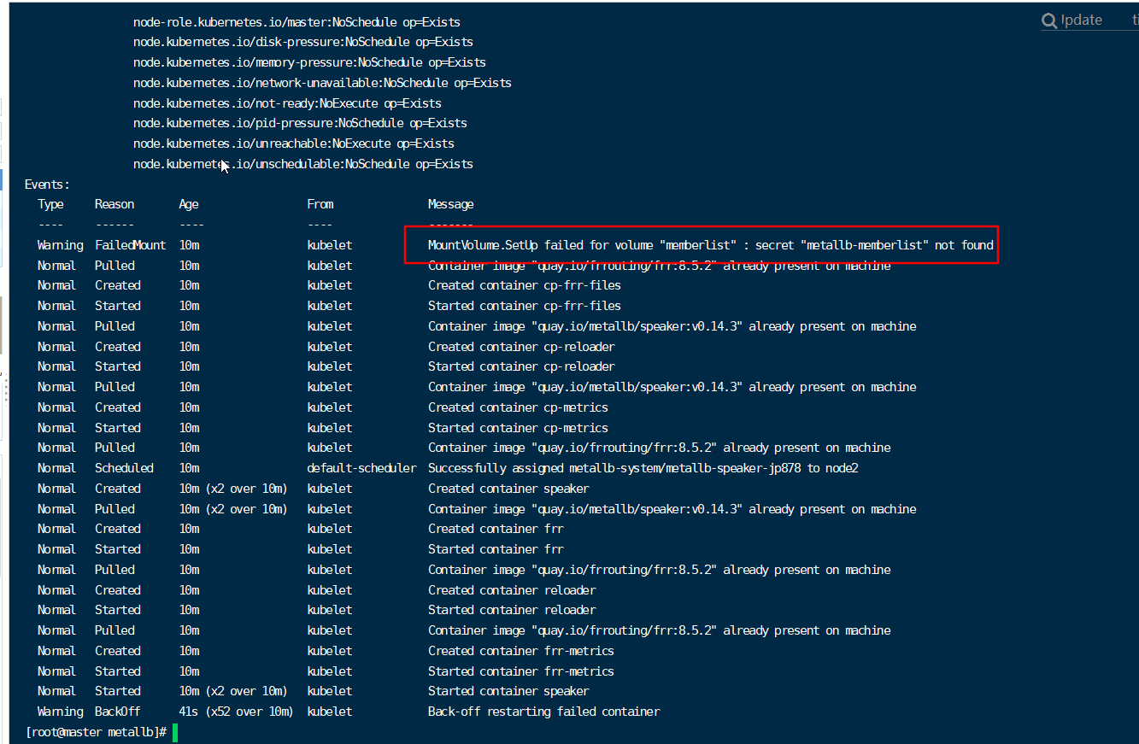
Task: Click the memory-pressure:NoSchedule toleration line
Action: pyautogui.click(x=309, y=62)
